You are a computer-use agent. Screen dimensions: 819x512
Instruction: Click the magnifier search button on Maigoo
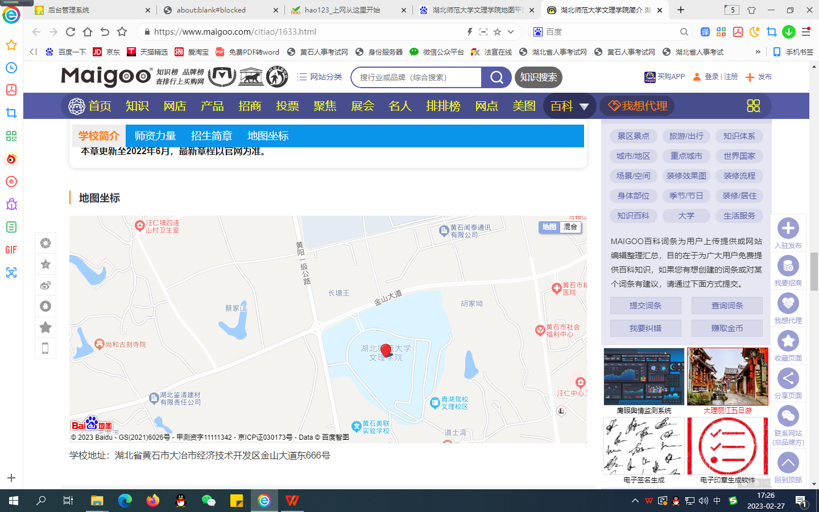pyautogui.click(x=497, y=77)
